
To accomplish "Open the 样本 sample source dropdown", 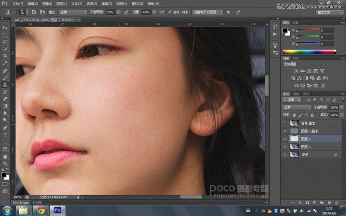I will click(207, 12).
